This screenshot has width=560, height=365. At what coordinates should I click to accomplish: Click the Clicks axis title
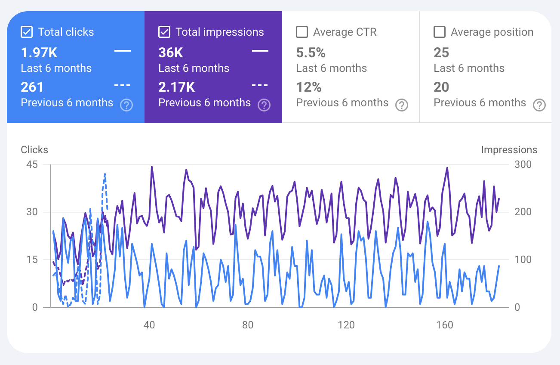point(34,150)
